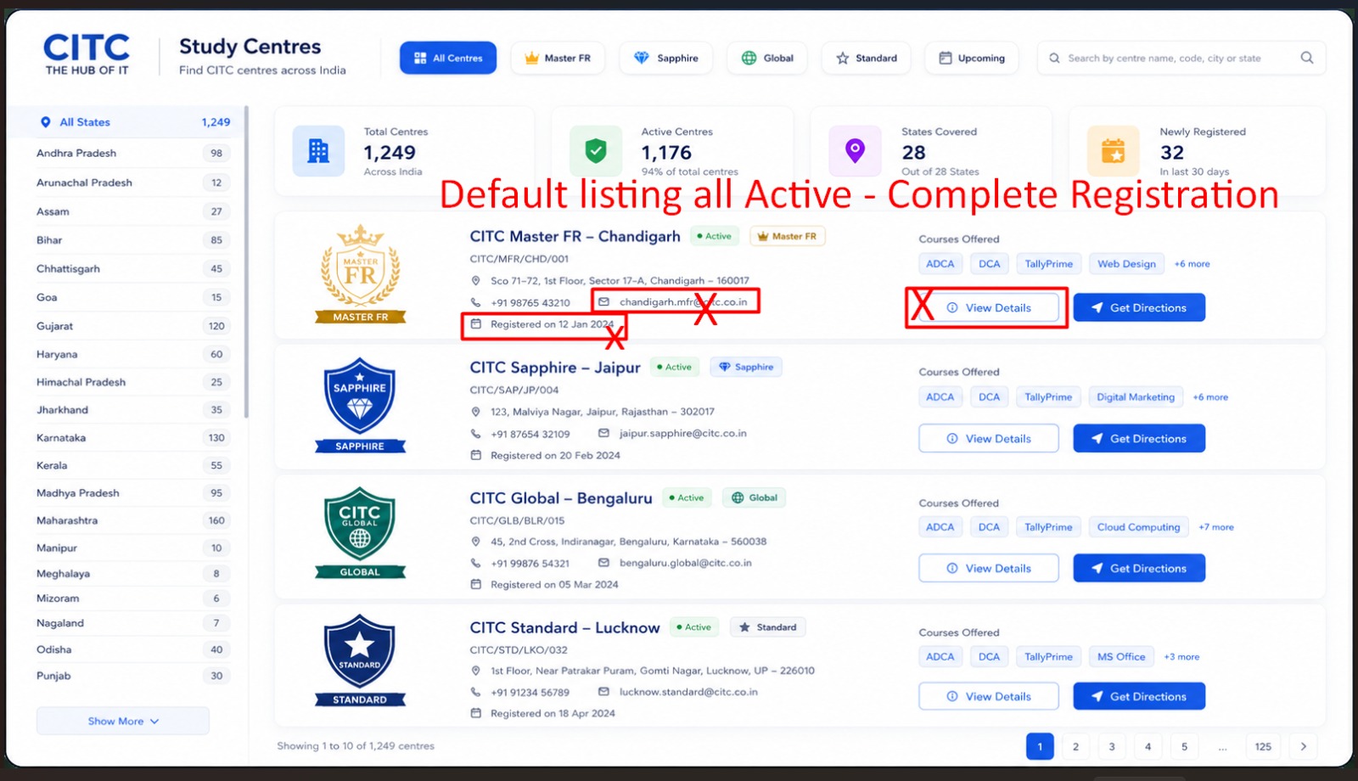Viewport: 1358px width, 781px height.
Task: Click the phone icon beside +91 87654 32109
Action: [476, 434]
